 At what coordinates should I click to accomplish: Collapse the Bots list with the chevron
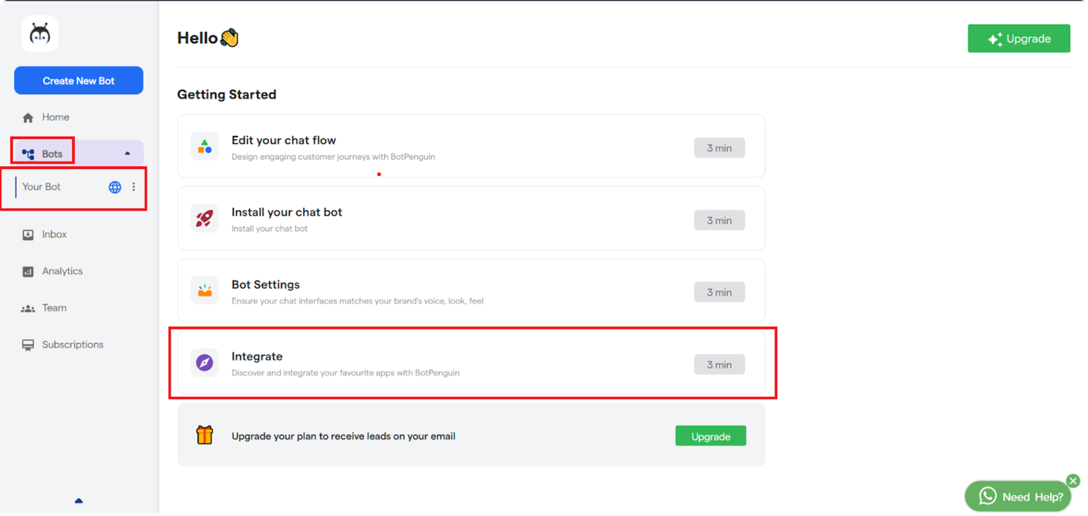click(127, 153)
